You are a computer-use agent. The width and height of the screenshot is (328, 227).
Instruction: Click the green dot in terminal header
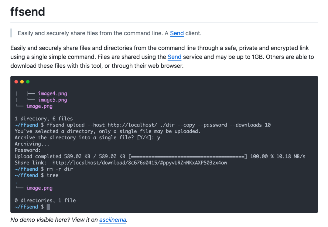pyautogui.click(x=28, y=82)
